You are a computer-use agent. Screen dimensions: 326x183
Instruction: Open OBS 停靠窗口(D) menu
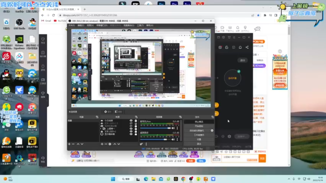tap(102, 25)
